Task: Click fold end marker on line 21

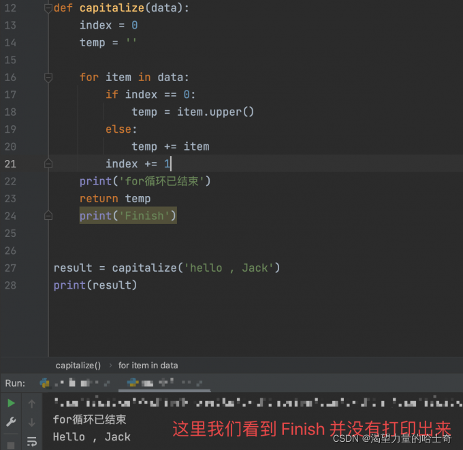Action: 48,163
